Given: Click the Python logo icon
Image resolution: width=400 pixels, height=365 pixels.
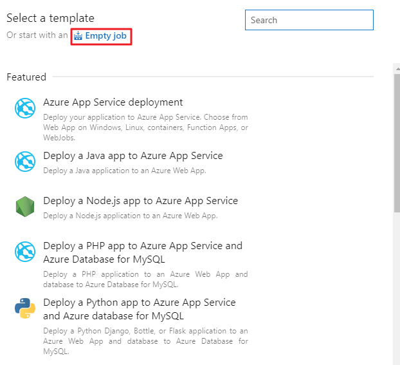Looking at the screenshot, I should (x=25, y=308).
